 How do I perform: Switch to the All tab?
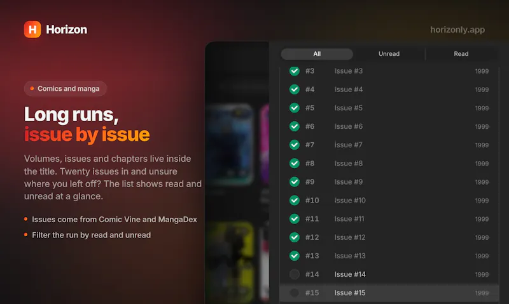[x=317, y=54]
